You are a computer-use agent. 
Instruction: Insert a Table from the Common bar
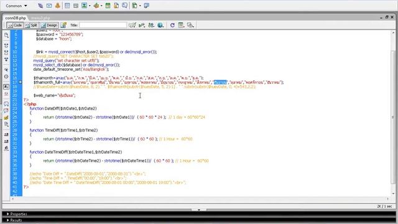(67, 6)
